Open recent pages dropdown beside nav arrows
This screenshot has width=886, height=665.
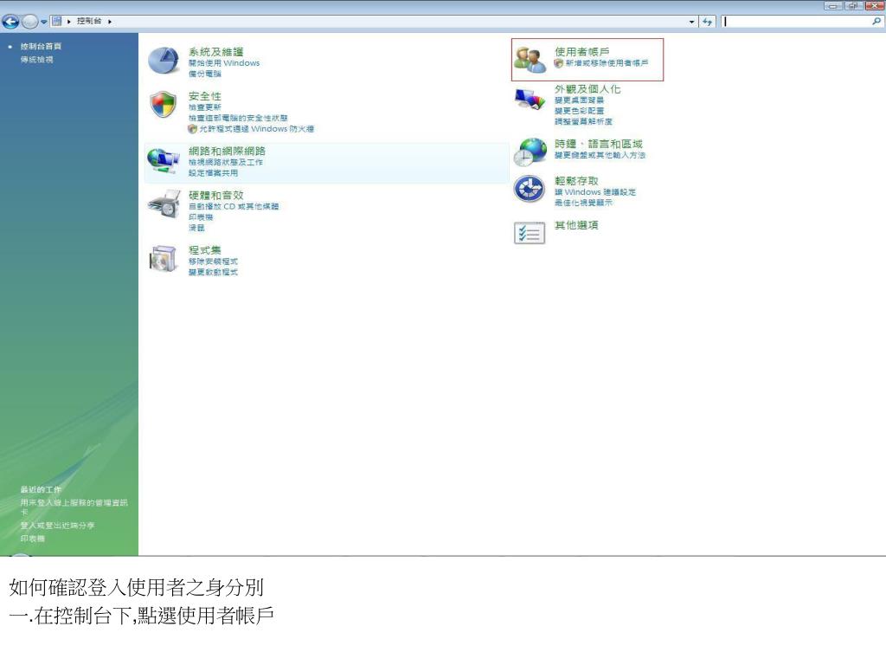click(44, 22)
